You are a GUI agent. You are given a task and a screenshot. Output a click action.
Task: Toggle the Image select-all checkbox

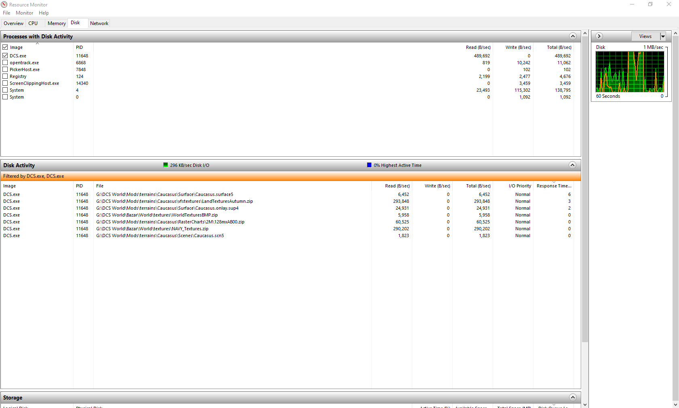coord(5,47)
